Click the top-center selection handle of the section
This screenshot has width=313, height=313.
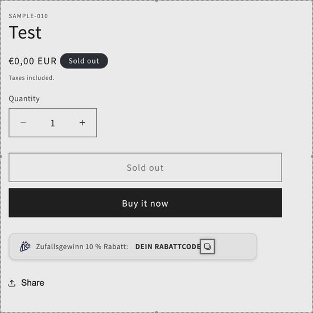(156, 1)
